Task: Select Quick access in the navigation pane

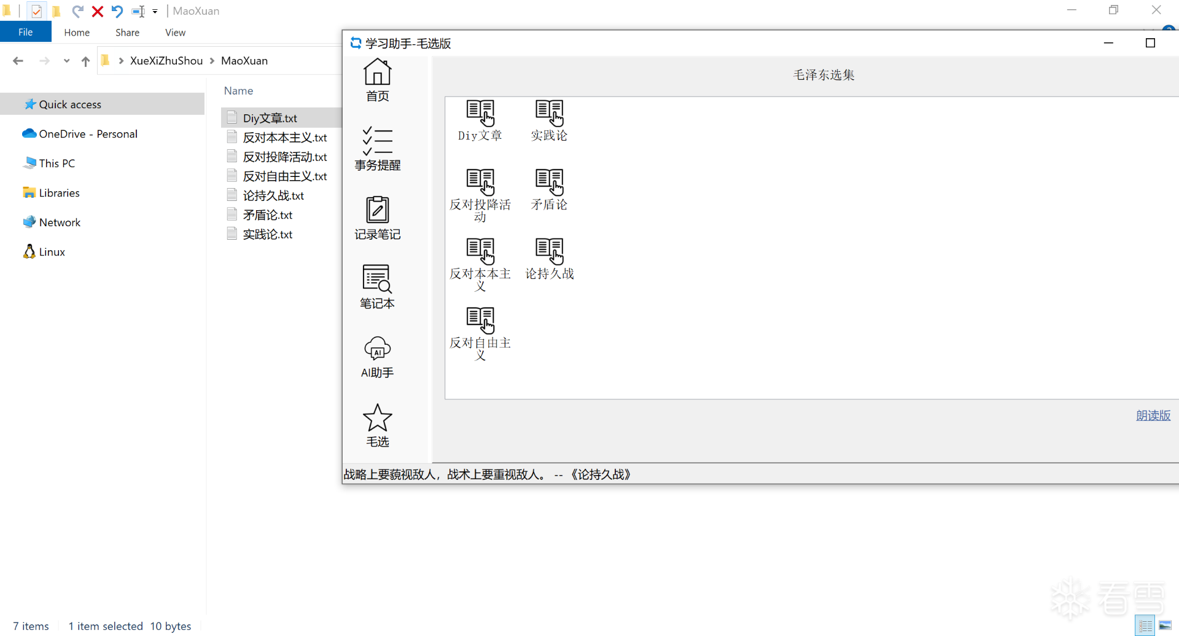Action: 102,104
